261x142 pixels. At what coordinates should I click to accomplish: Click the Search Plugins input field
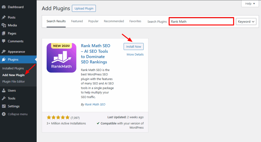[201, 22]
